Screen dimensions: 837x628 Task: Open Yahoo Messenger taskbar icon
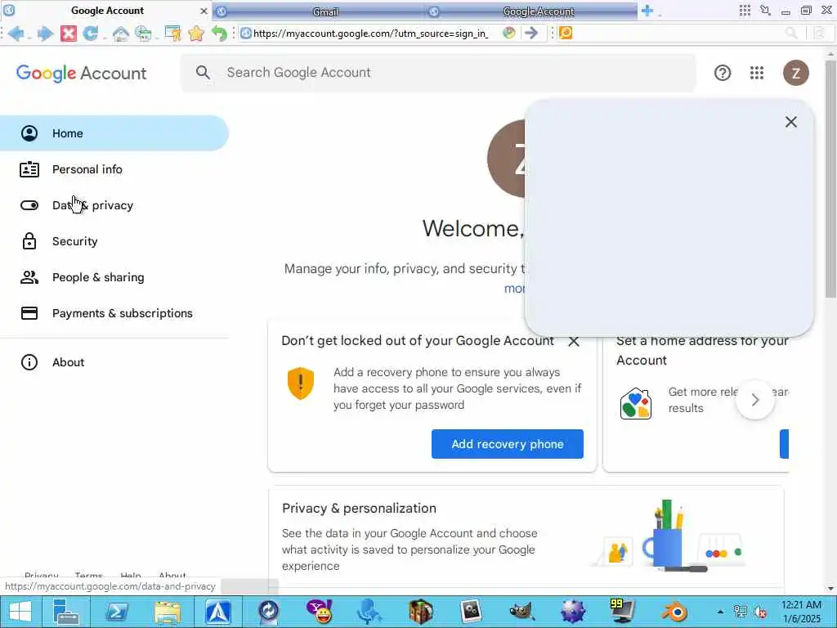(320, 612)
